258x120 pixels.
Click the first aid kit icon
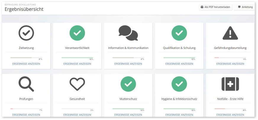pos(230,84)
